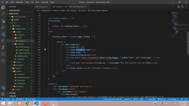Click the Synchronize Changes icon in status bar

click(13, 99)
